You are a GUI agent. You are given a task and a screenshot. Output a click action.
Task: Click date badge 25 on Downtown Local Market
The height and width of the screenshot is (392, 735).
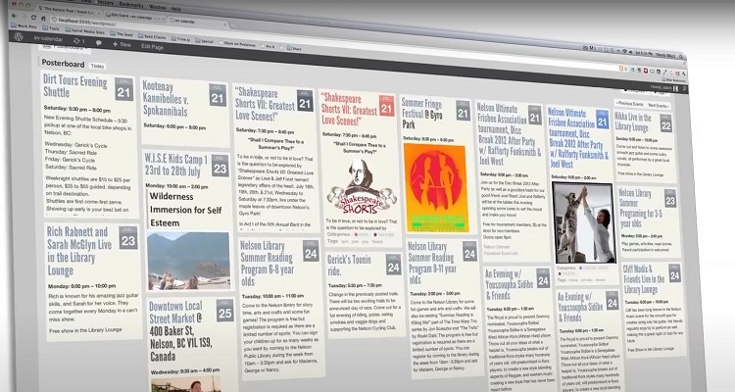[225, 310]
